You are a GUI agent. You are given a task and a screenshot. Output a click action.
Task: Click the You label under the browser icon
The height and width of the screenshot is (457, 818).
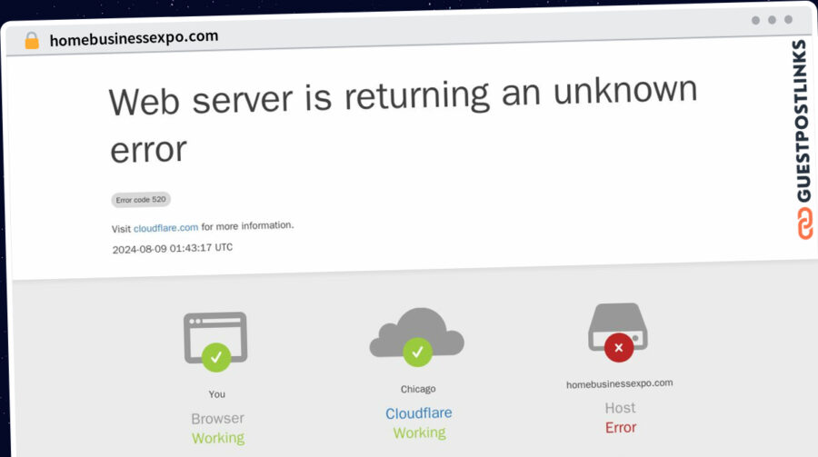[x=217, y=394]
